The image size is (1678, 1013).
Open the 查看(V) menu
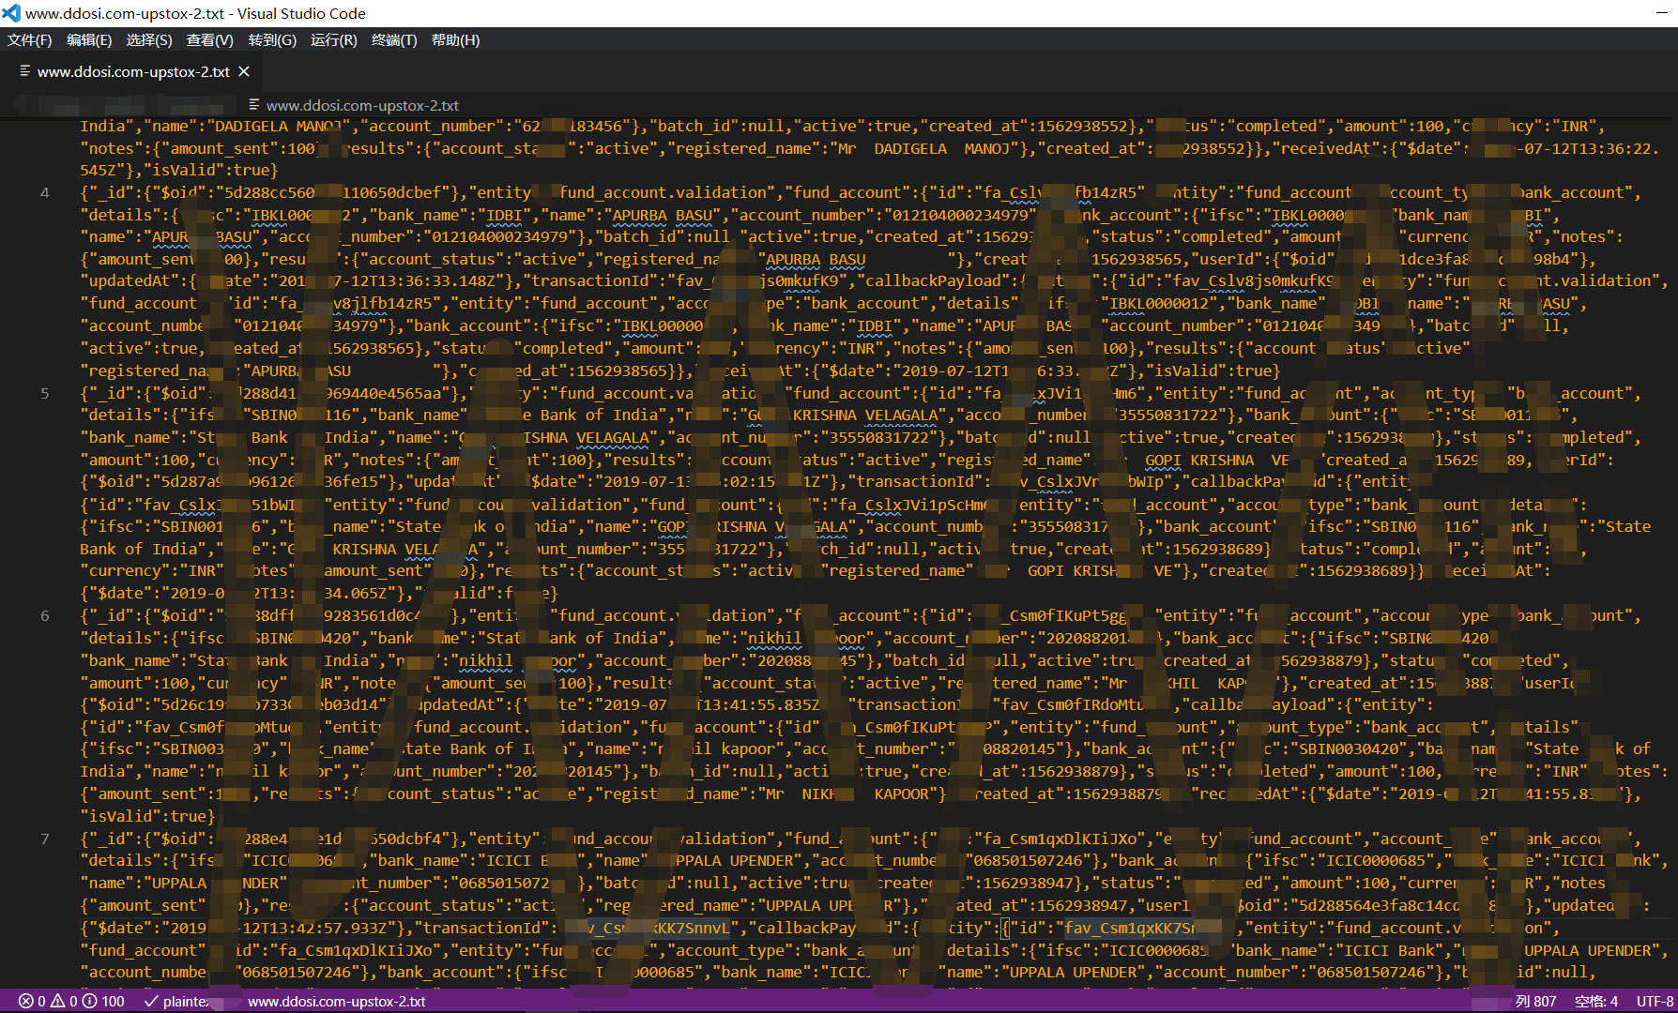coord(210,40)
